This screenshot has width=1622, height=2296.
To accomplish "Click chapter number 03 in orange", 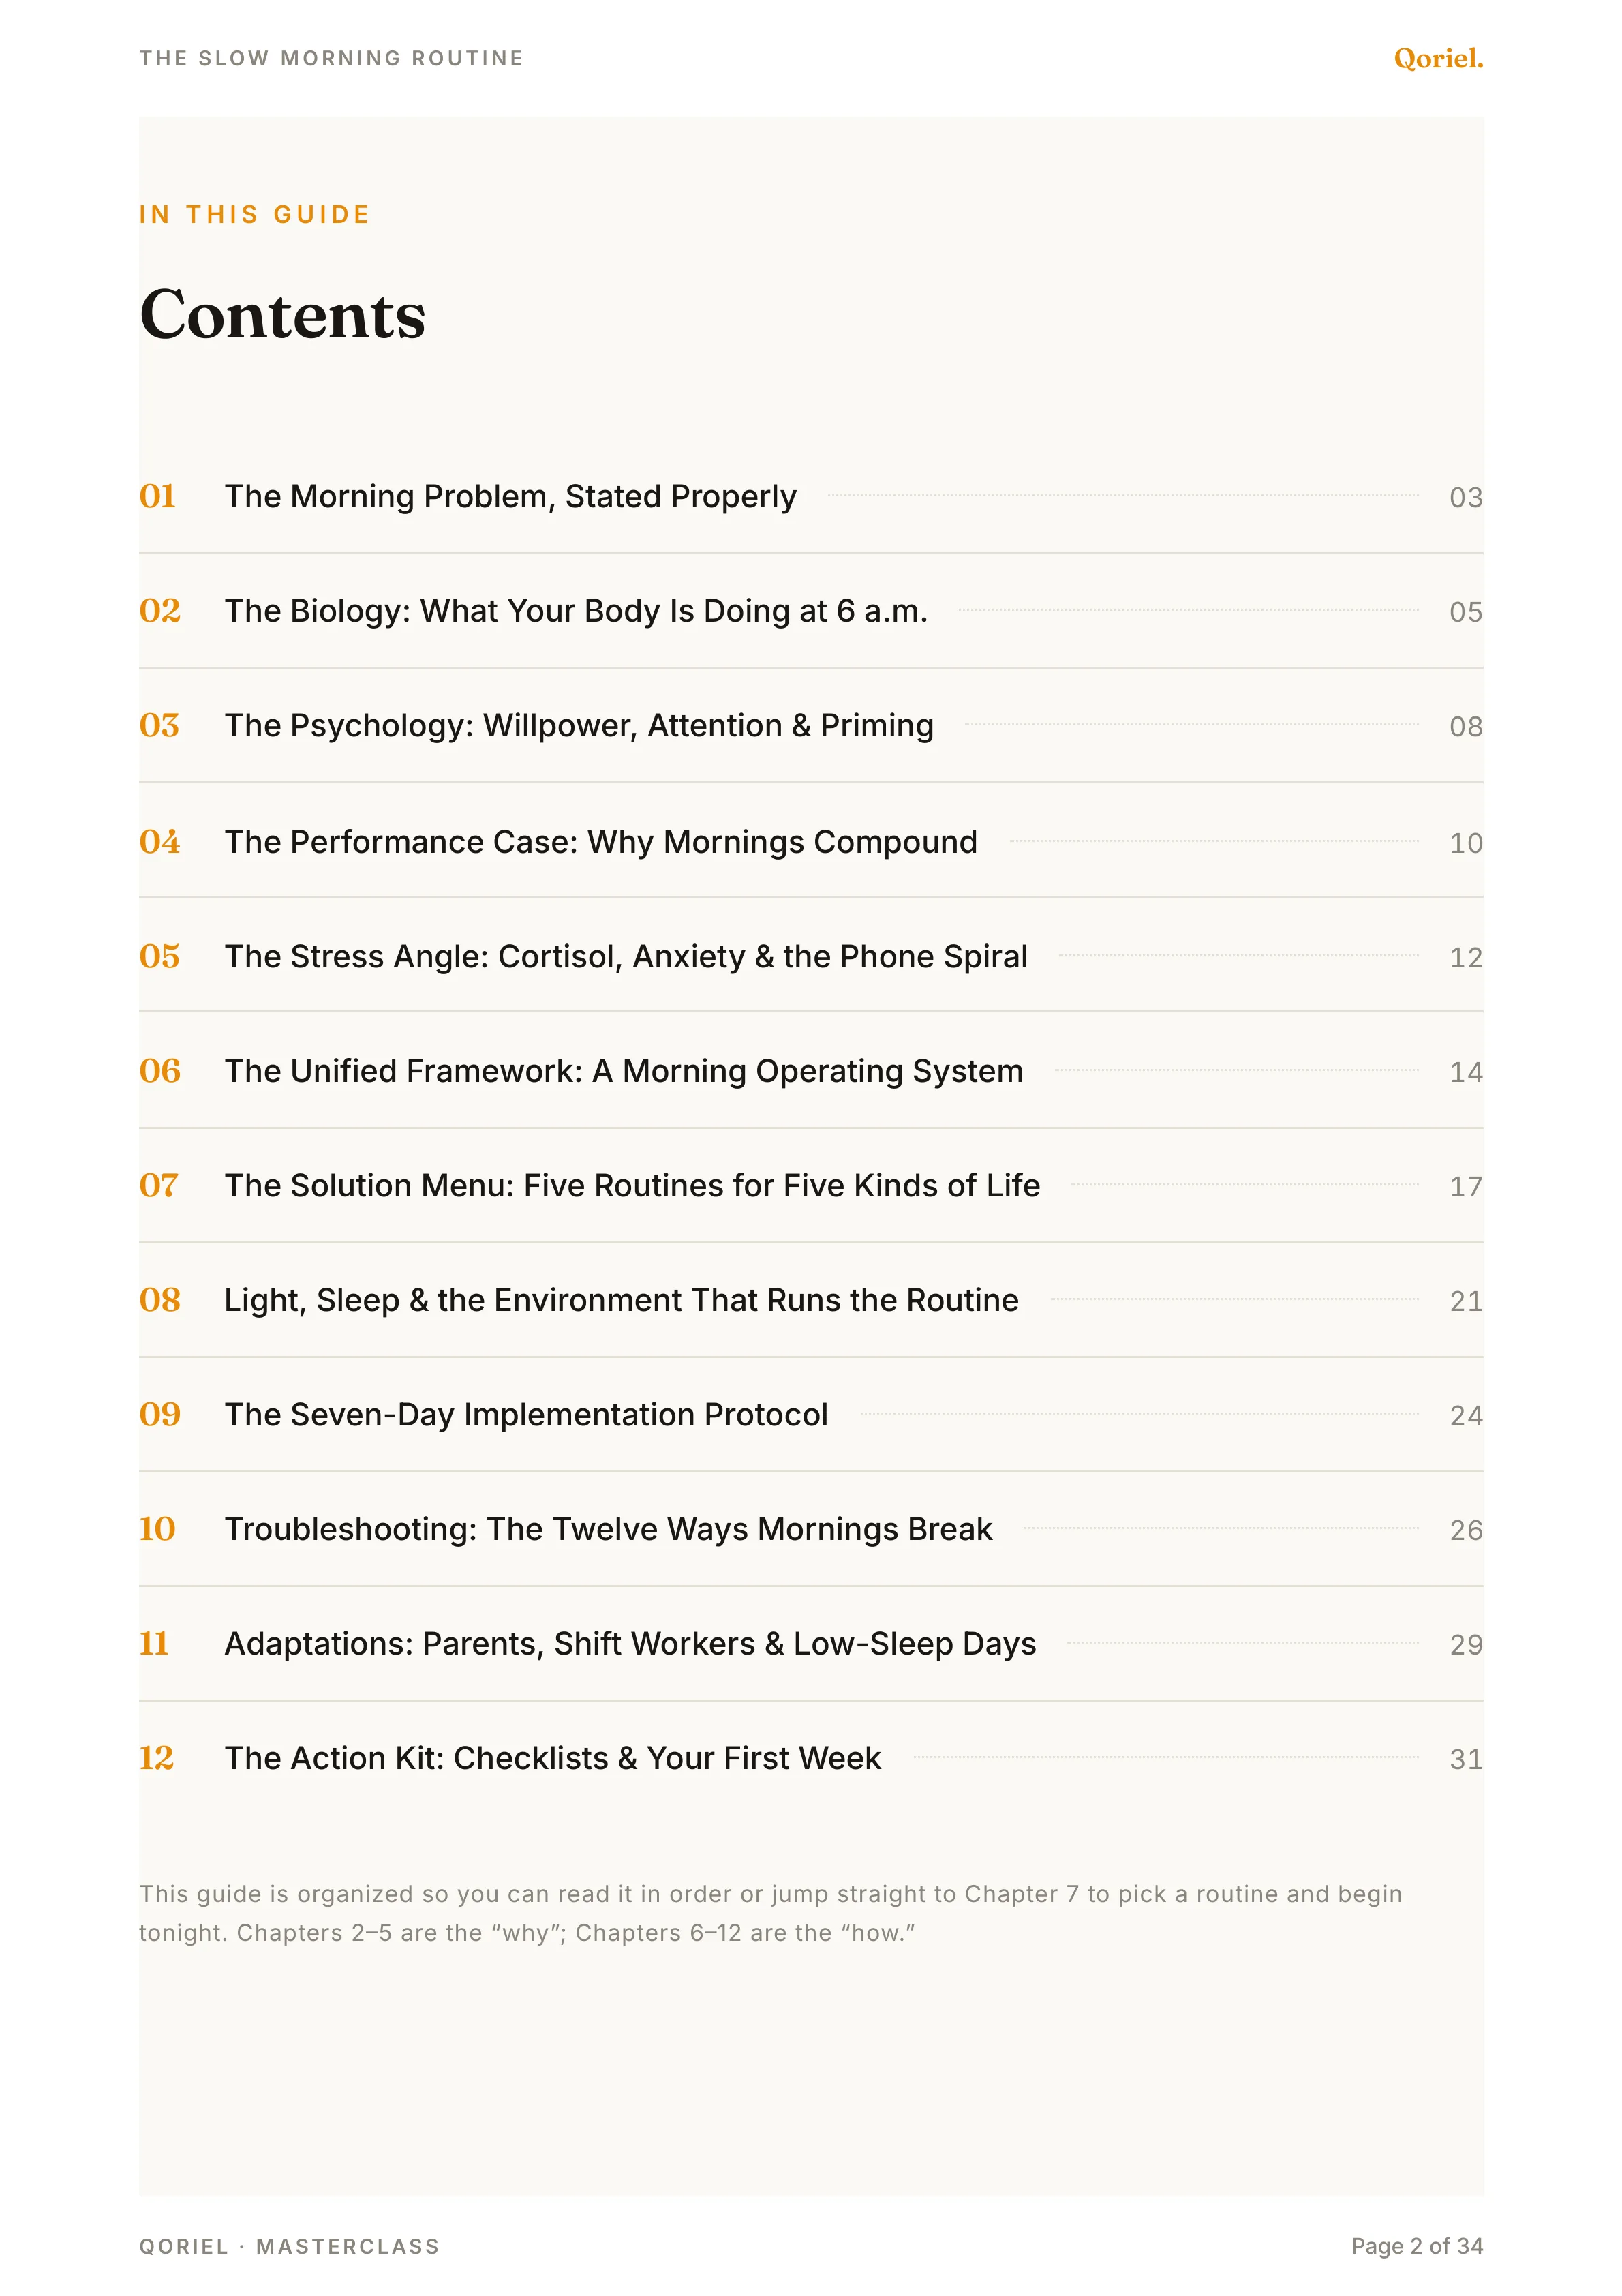I will click(x=160, y=725).
